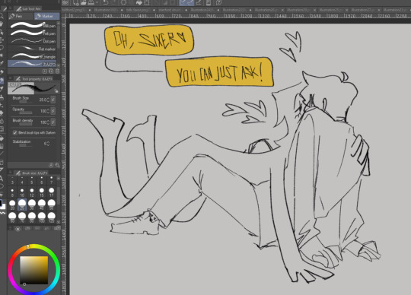Open the Sub Tool panel menu icon
The width and height of the screenshot is (411, 295).
click(11, 8)
